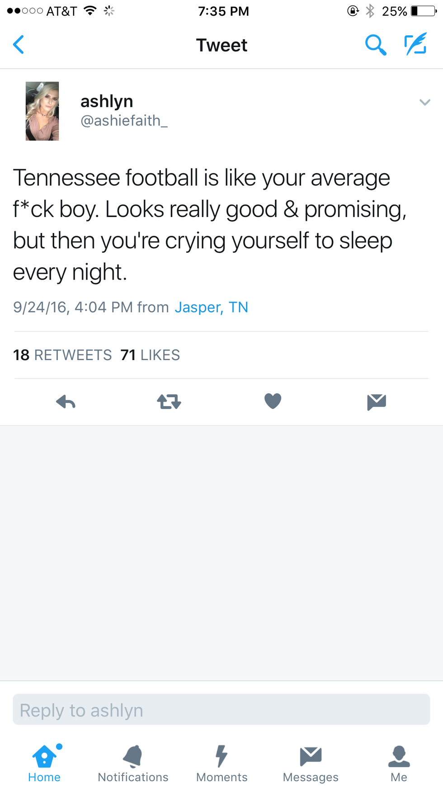
Task: View the 18 Retweets list
Action: [62, 355]
